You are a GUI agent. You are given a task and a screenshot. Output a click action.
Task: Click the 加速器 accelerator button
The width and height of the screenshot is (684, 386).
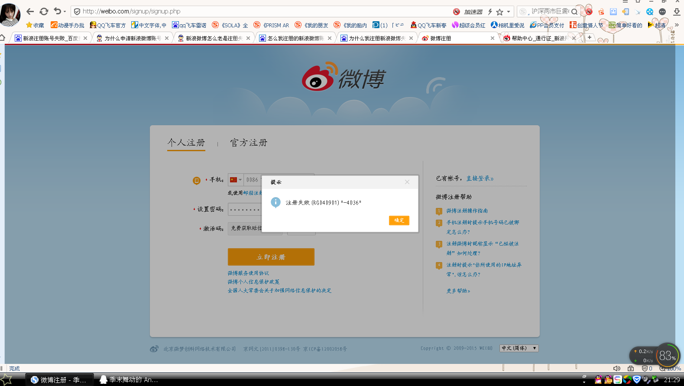(473, 12)
